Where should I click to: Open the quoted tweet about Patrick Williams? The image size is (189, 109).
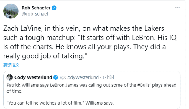pyautogui.click(x=92, y=90)
